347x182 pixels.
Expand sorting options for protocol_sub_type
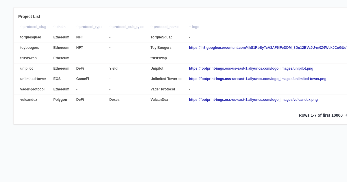(128, 27)
